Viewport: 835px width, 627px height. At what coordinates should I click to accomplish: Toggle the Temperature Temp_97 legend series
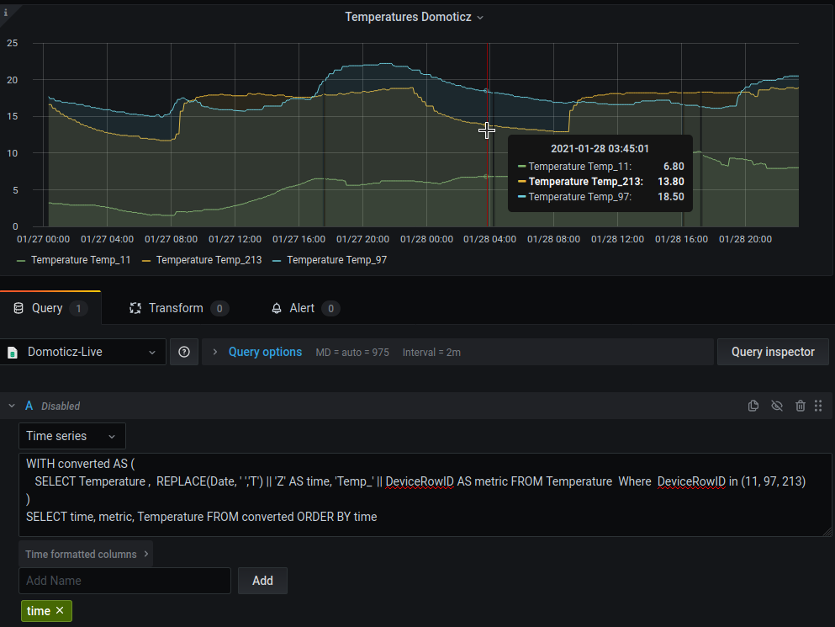[x=336, y=260]
